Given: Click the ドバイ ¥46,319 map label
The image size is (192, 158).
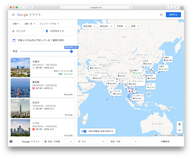Looking at the screenshot, I should 97,77.
